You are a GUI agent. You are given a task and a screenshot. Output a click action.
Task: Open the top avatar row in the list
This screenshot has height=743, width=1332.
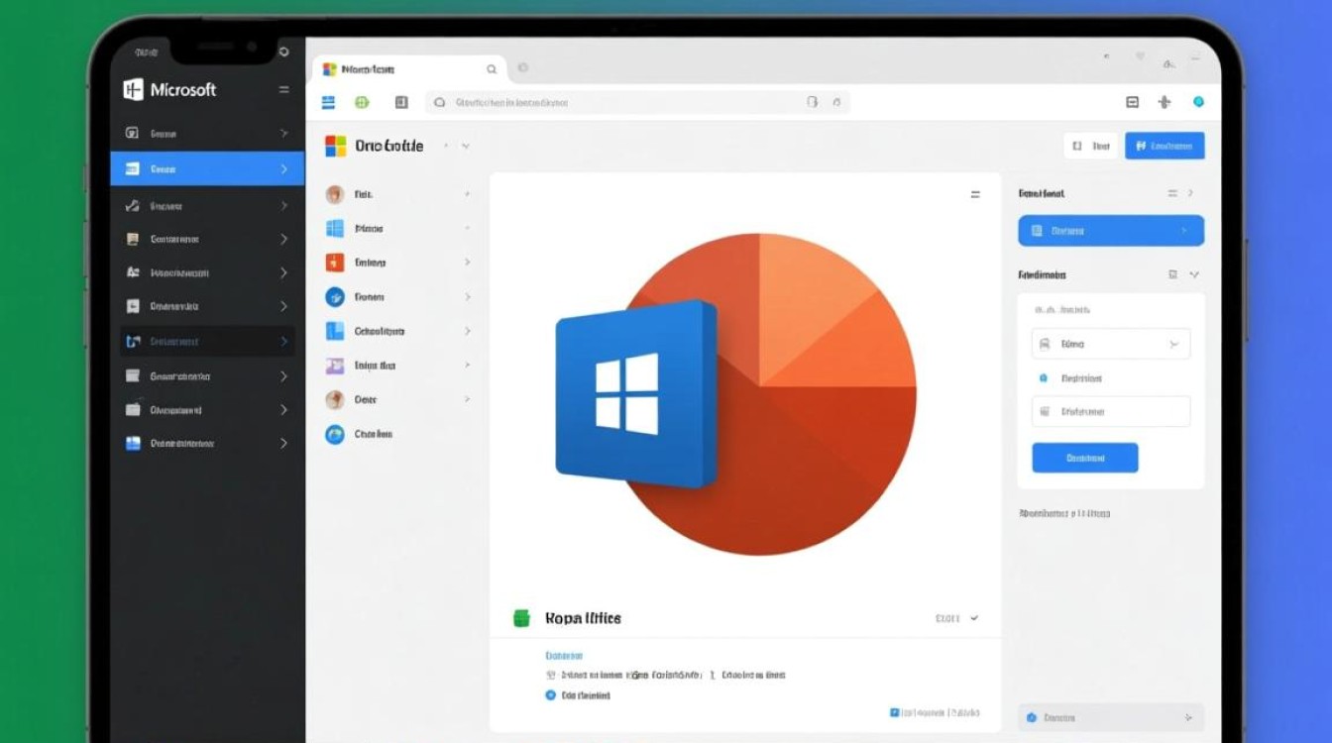click(398, 194)
